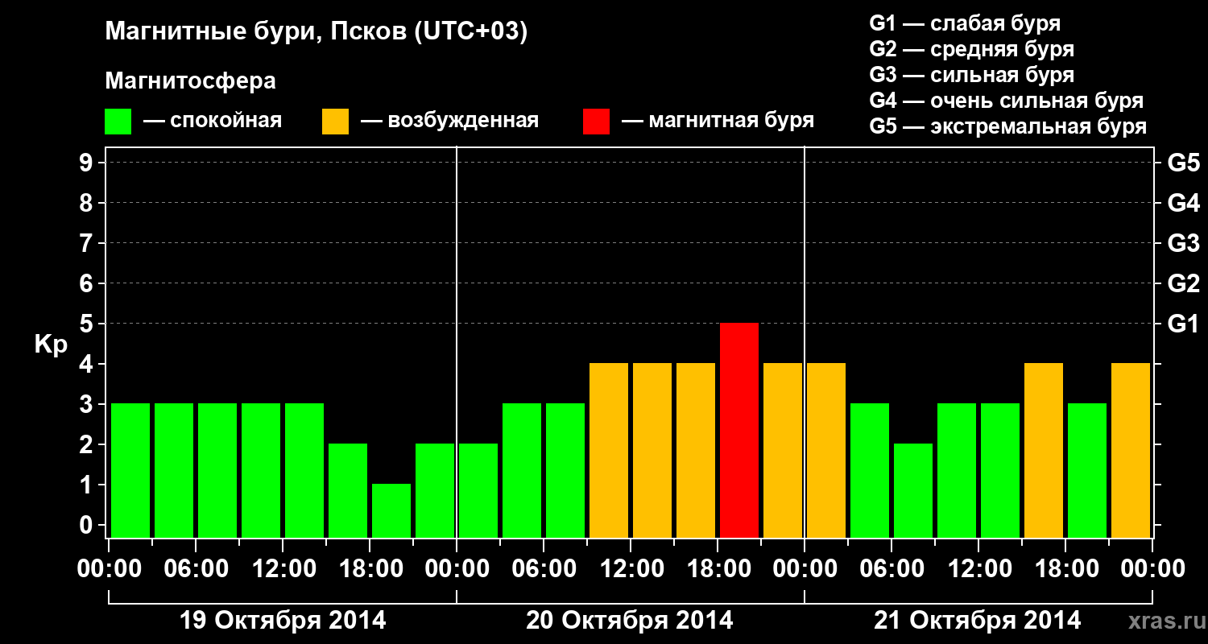The height and width of the screenshot is (644, 1208).
Task: Select the 20 October 09:00–12:00 orange bar
Action: [x=609, y=450]
